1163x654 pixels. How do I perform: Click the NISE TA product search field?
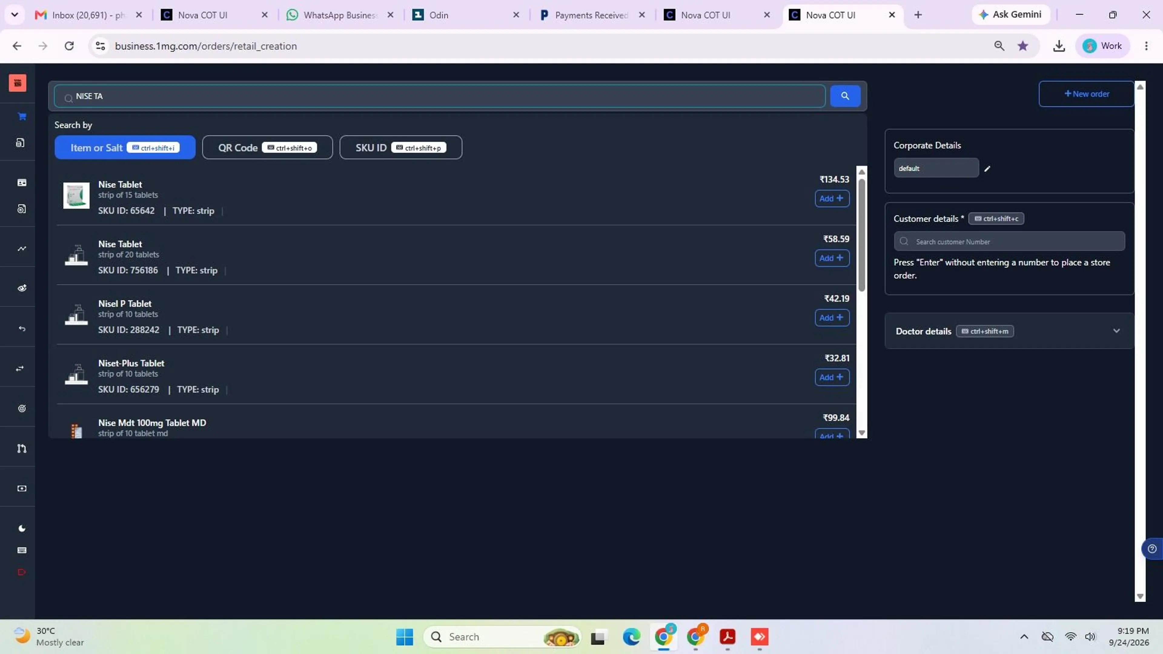coord(439,96)
